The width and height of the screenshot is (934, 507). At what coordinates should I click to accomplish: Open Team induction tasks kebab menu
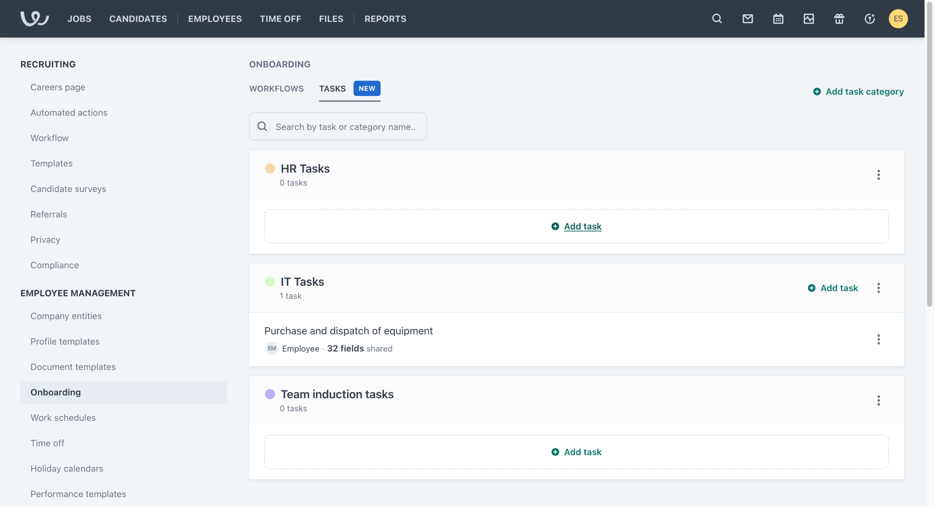(878, 400)
